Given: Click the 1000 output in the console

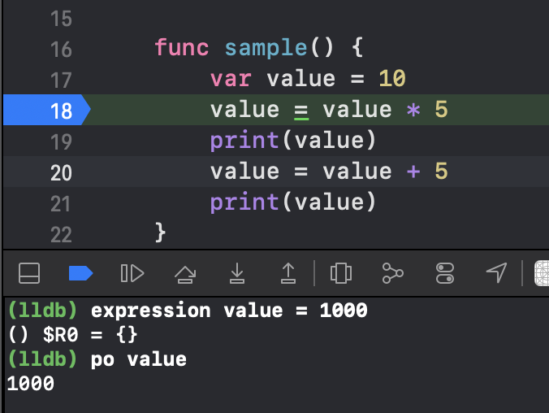Looking at the screenshot, I should 31,383.
